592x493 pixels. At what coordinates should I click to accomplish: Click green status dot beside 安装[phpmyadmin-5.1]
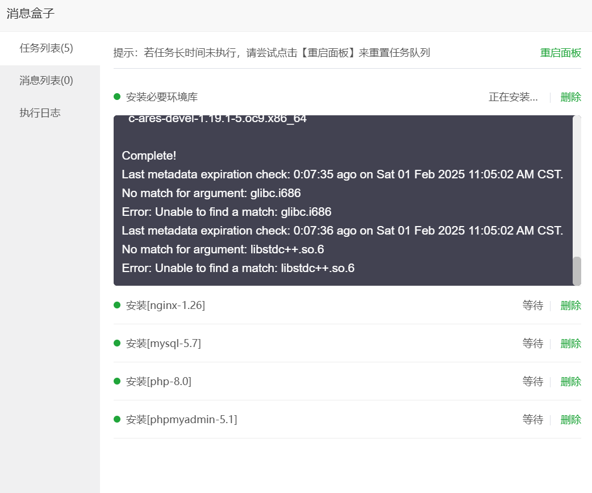pyautogui.click(x=117, y=419)
